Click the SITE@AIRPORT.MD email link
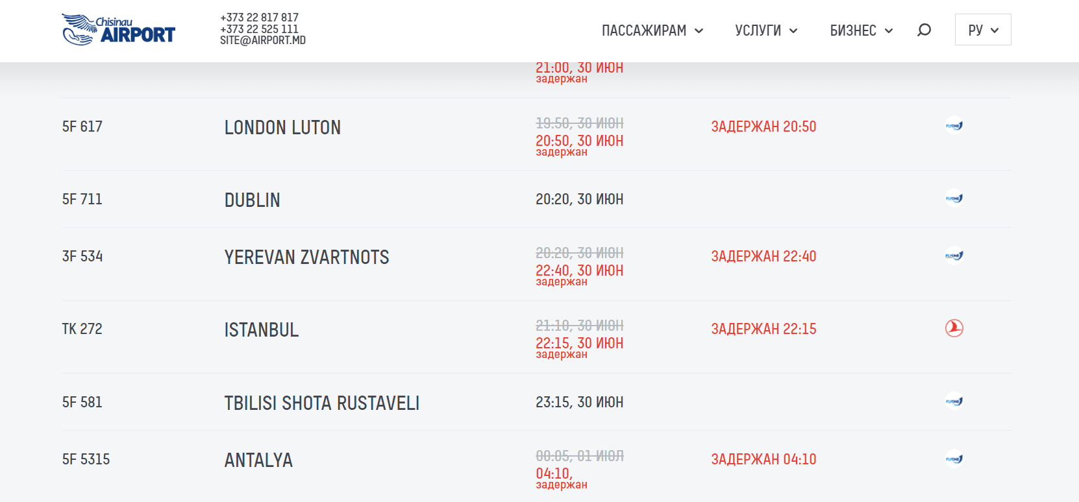The image size is (1079, 502). point(262,40)
